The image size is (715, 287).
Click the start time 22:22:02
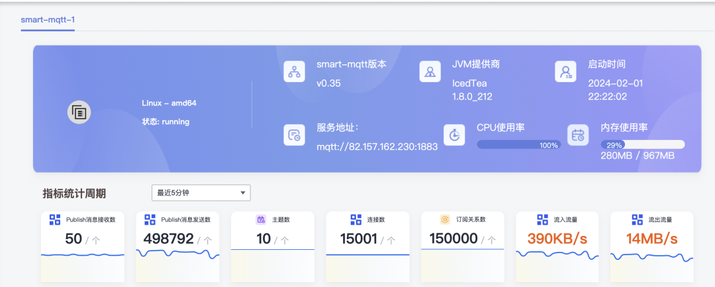pos(607,97)
